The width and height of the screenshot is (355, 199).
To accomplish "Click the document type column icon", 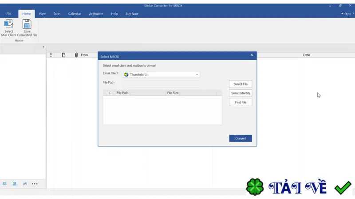I will [63, 55].
